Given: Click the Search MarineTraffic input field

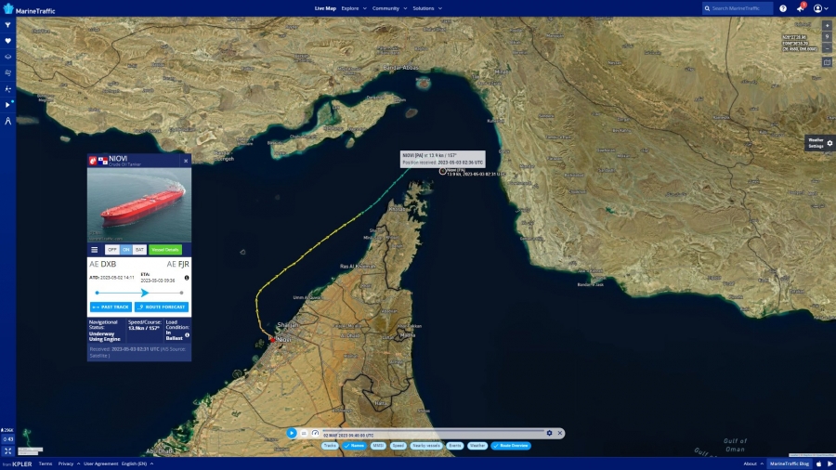Looking at the screenshot, I should click(740, 8).
